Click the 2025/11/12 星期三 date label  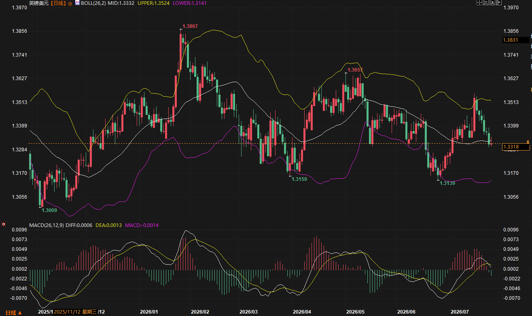coord(75,312)
